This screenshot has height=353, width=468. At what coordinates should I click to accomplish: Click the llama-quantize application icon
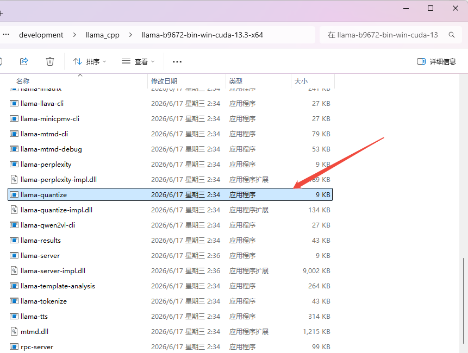[x=14, y=194]
